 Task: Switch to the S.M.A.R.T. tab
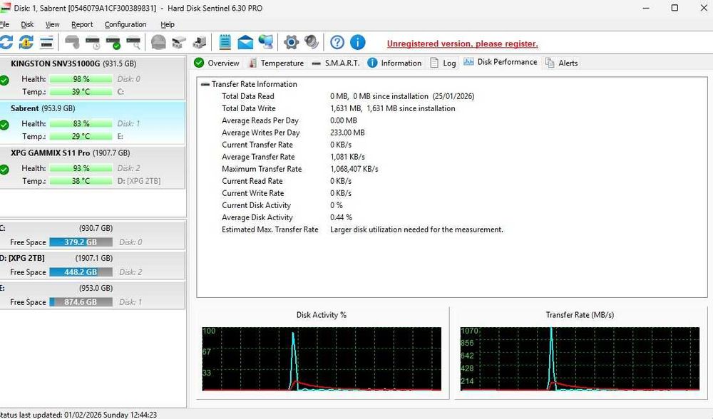tap(336, 63)
